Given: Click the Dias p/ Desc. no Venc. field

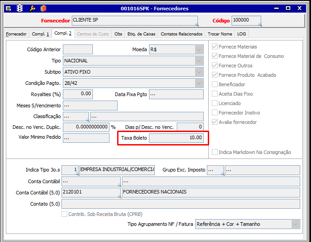Looking at the screenshot, I should 190,127.
